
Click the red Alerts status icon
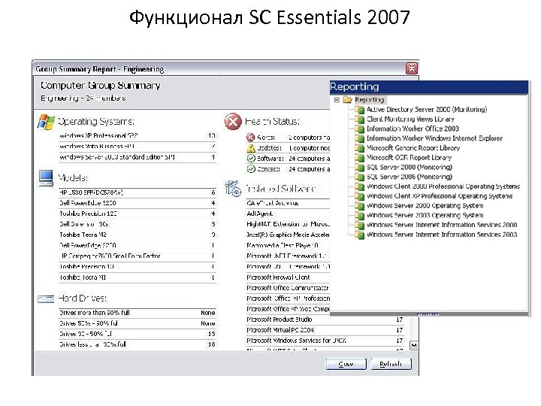click(251, 138)
